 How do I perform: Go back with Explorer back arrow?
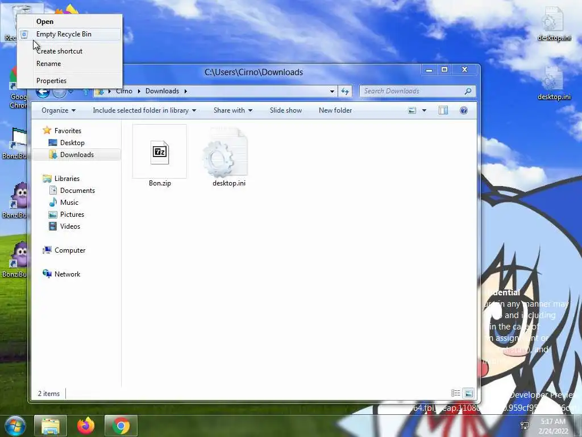(x=43, y=92)
